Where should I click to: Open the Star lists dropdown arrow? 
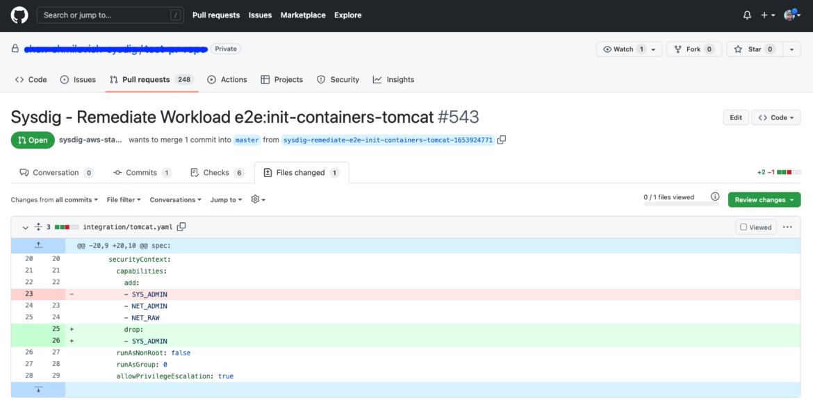[791, 49]
